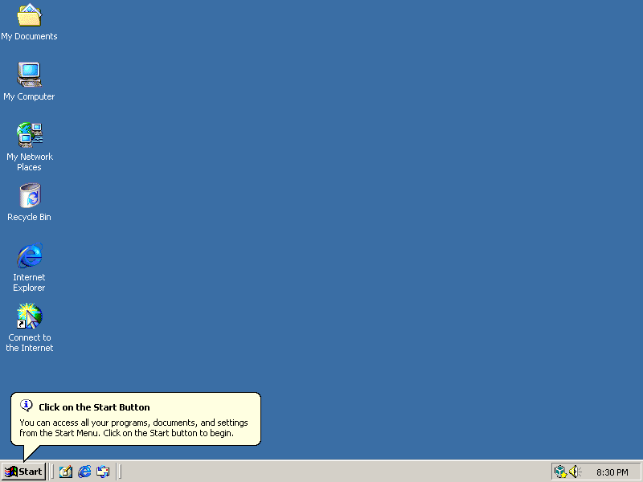Click the "the Internet" label line
Image resolution: width=643 pixels, height=482 pixels.
(x=30, y=348)
